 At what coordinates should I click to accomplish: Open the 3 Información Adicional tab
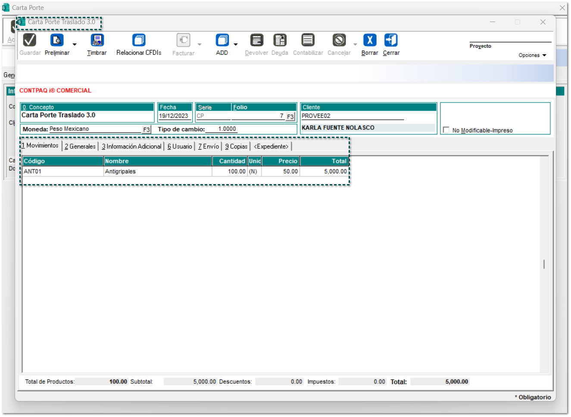point(131,147)
